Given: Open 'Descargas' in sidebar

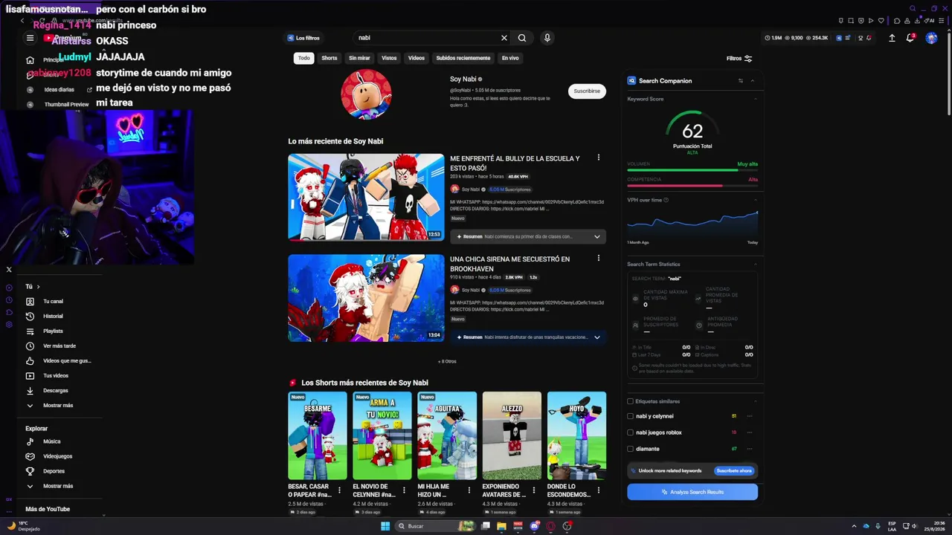Looking at the screenshot, I should [57, 391].
